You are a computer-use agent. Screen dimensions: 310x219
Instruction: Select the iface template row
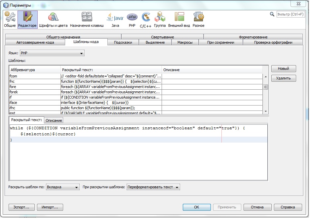[136, 103]
